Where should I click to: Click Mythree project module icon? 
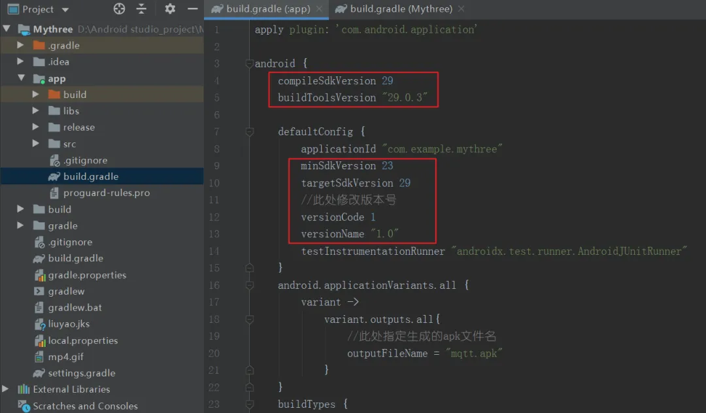(24, 29)
